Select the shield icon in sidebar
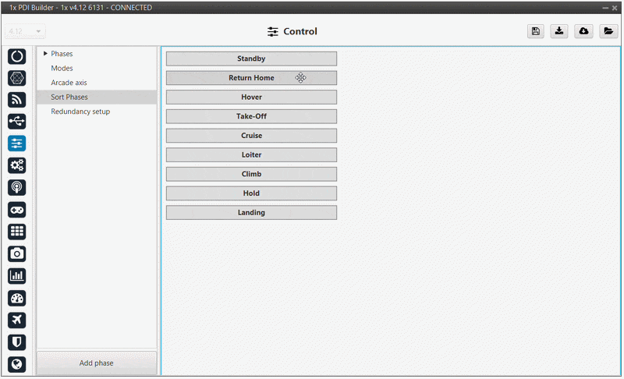This screenshot has width=624, height=379. (17, 342)
